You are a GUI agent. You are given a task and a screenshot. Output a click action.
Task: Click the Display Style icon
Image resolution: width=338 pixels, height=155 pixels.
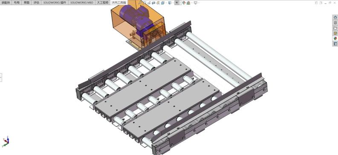coord(170,3)
